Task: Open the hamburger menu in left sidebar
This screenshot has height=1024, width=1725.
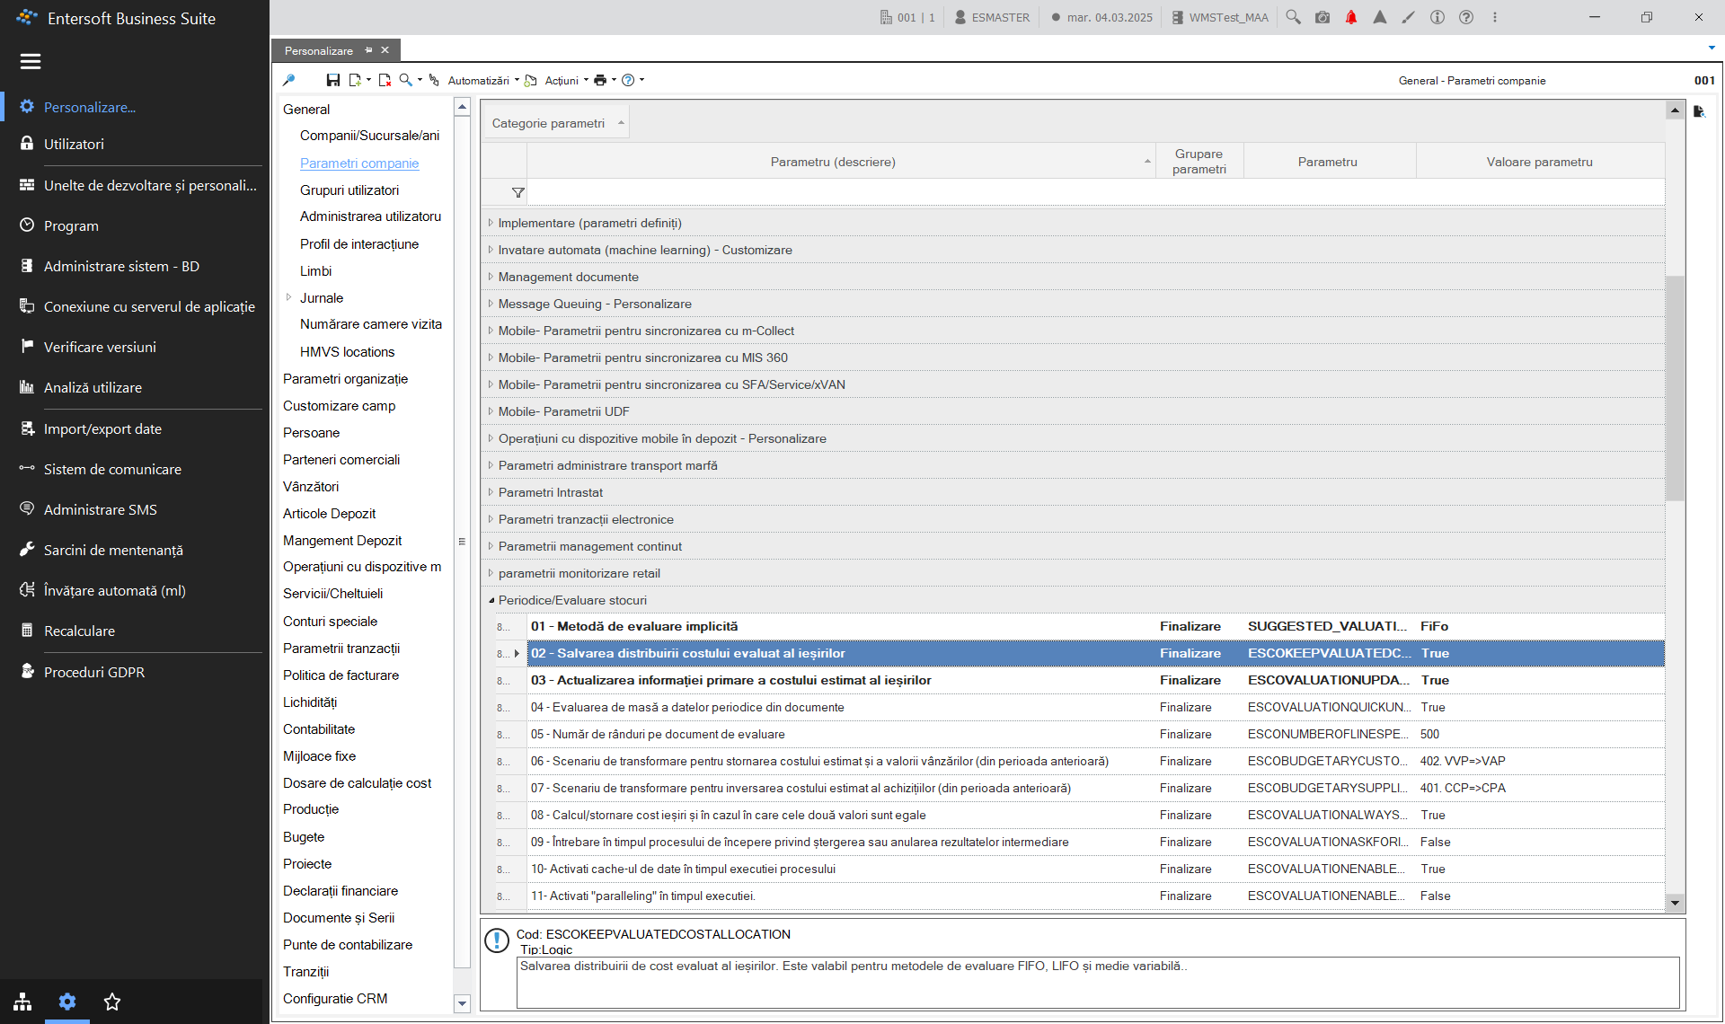Action: (x=31, y=61)
